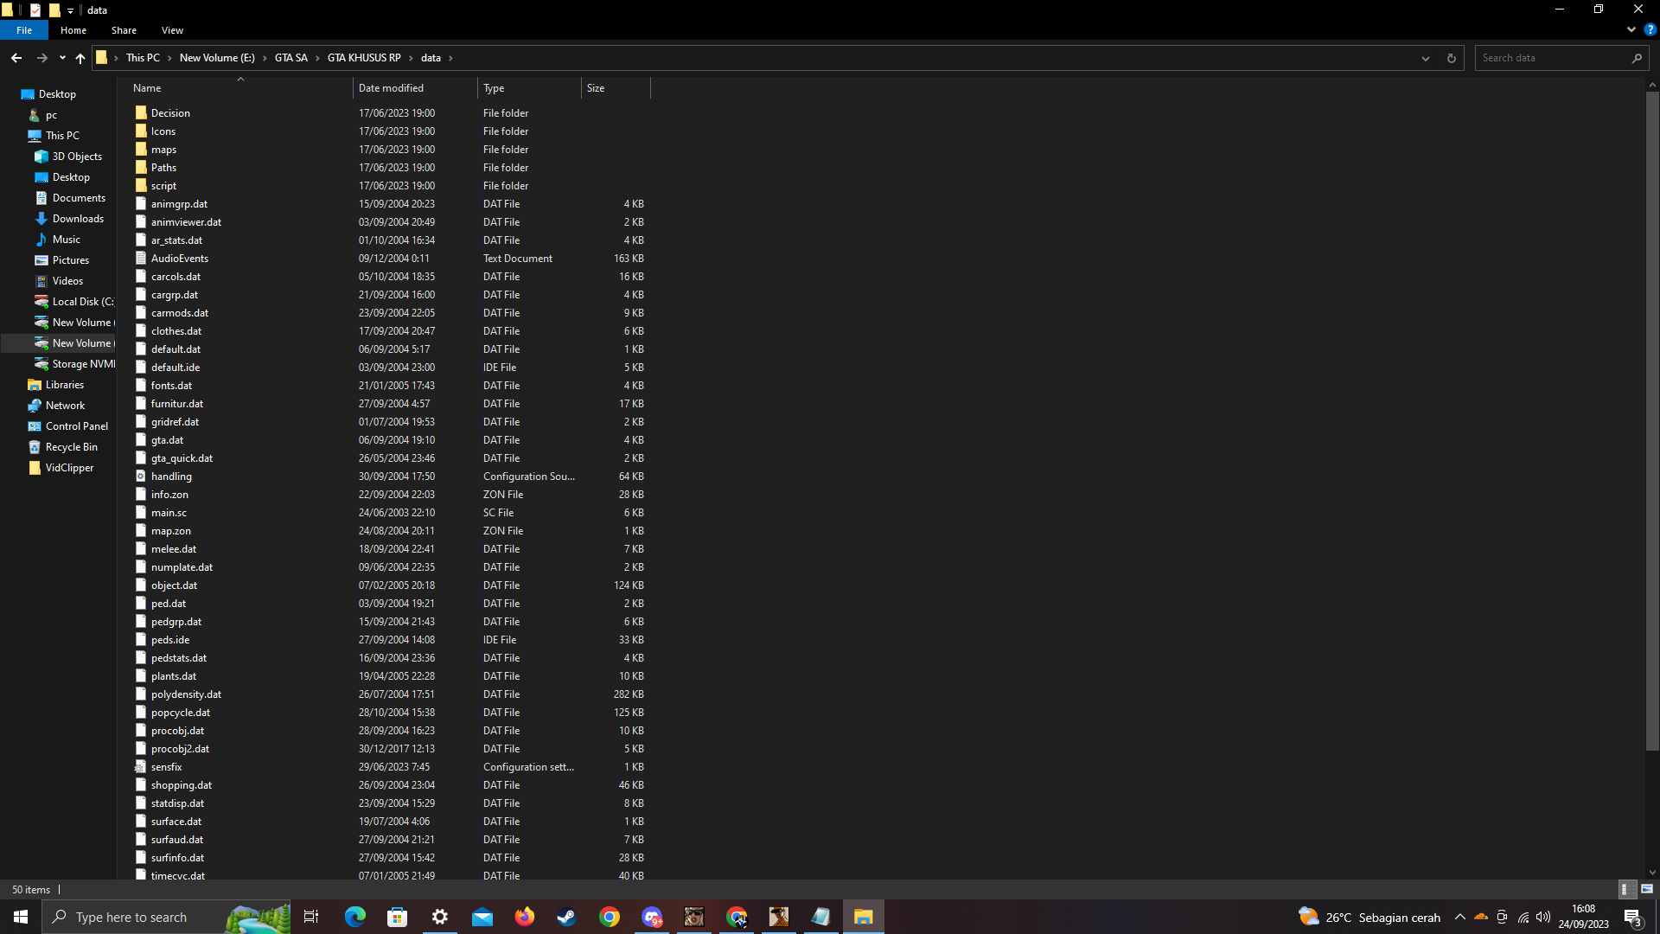Click the vertical scrollbar down arrow
The height and width of the screenshot is (934, 1660).
(1652, 873)
